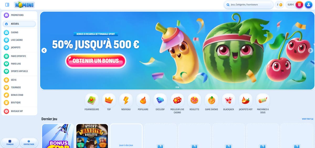Click the games search field
Image resolution: width=315 pixels, height=148 pixels.
(x=249, y=5)
